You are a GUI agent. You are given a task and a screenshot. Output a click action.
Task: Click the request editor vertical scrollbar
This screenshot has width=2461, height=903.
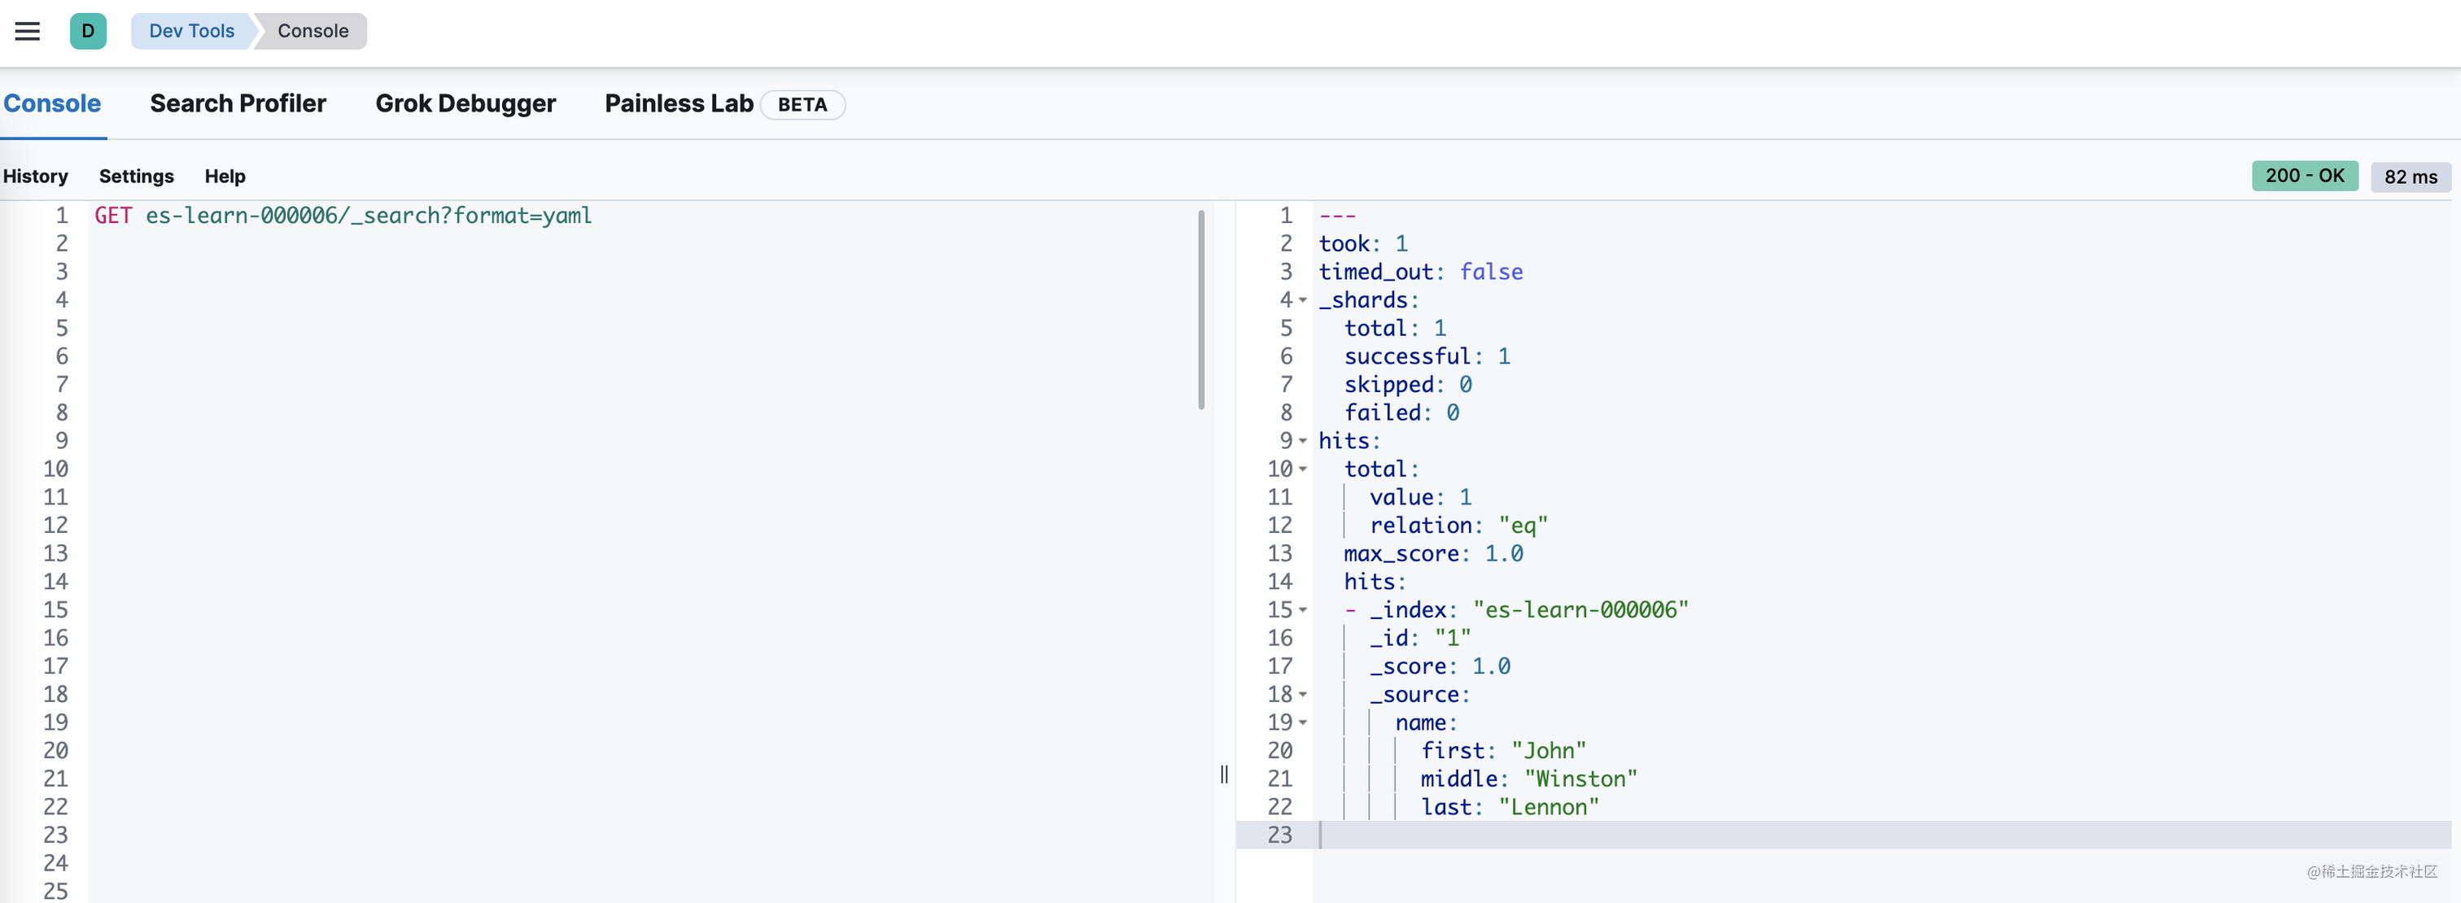point(1201,310)
